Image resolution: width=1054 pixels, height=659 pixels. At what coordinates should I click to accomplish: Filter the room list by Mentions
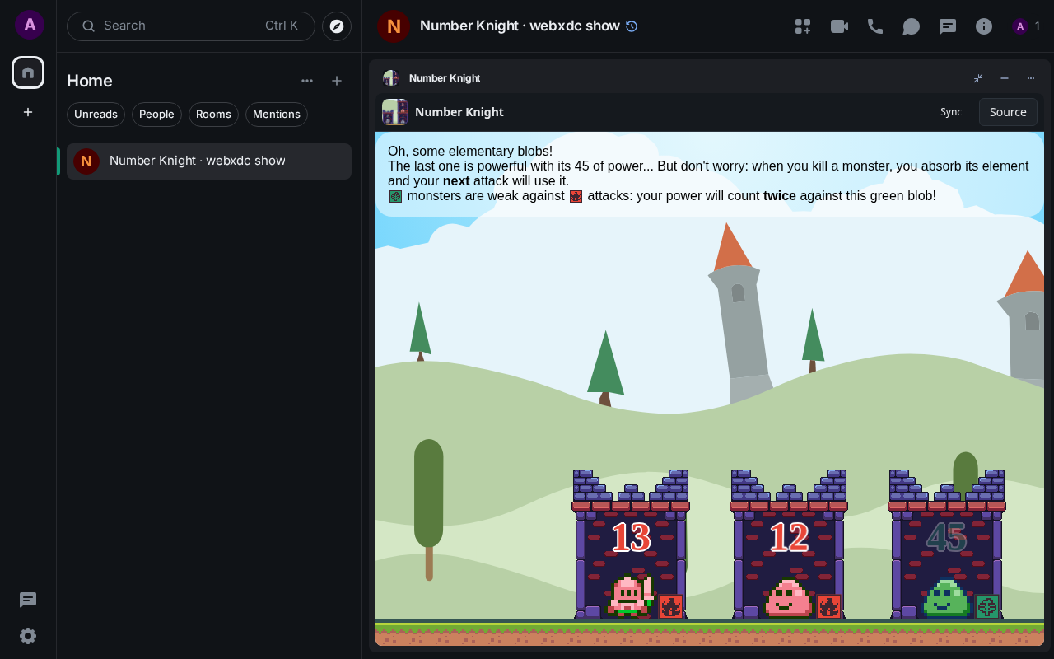pos(277,115)
